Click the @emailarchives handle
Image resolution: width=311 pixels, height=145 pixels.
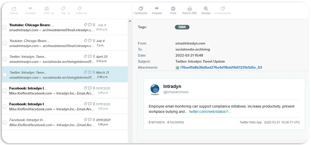pyautogui.click(x=176, y=92)
